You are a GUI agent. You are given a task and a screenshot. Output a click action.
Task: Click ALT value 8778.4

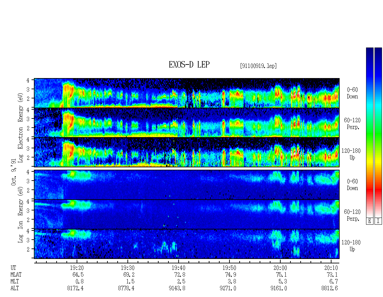[x=126, y=289]
